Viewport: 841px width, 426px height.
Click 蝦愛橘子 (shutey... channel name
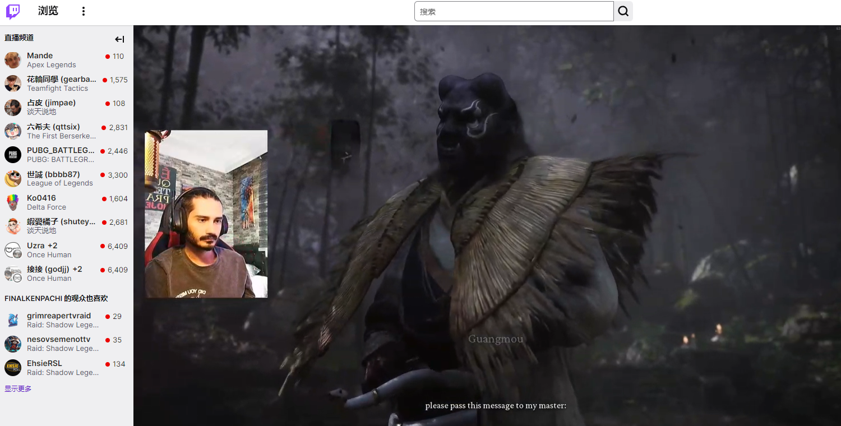pyautogui.click(x=62, y=221)
